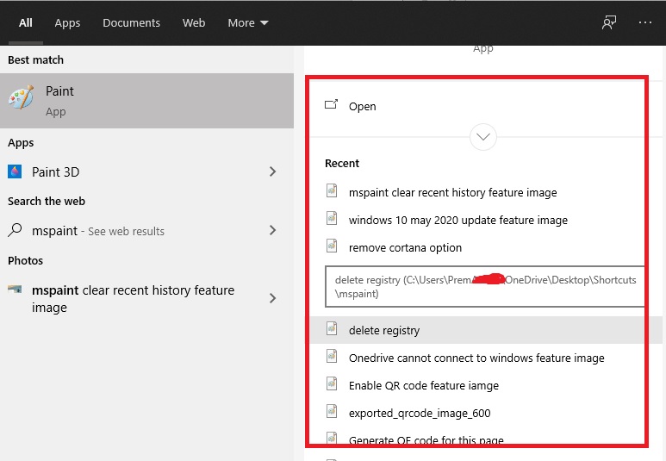The height and width of the screenshot is (461, 666).
Task: Click the magnifier icon beside mspaint
Action: pyautogui.click(x=15, y=230)
